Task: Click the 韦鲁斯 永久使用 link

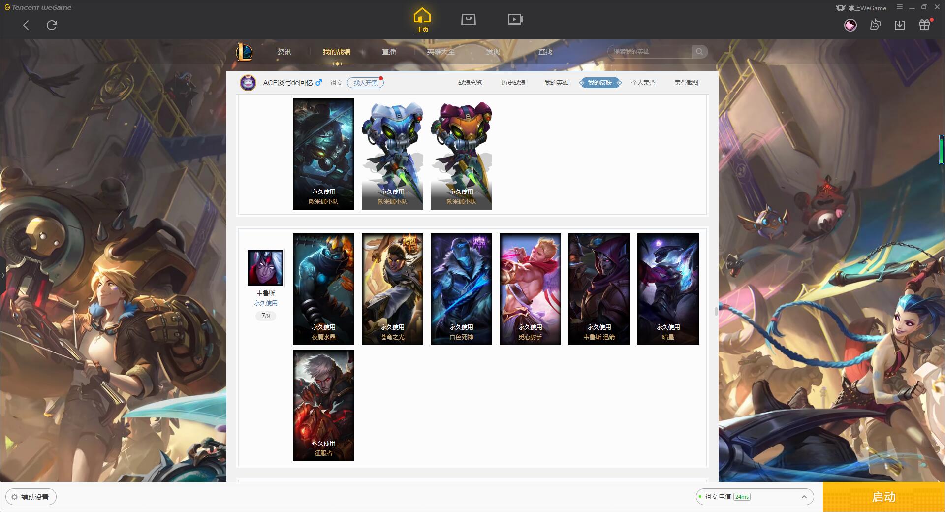Action: (266, 303)
